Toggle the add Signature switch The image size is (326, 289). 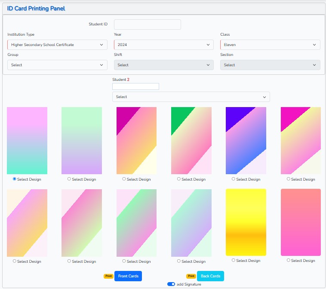pyautogui.click(x=171, y=284)
